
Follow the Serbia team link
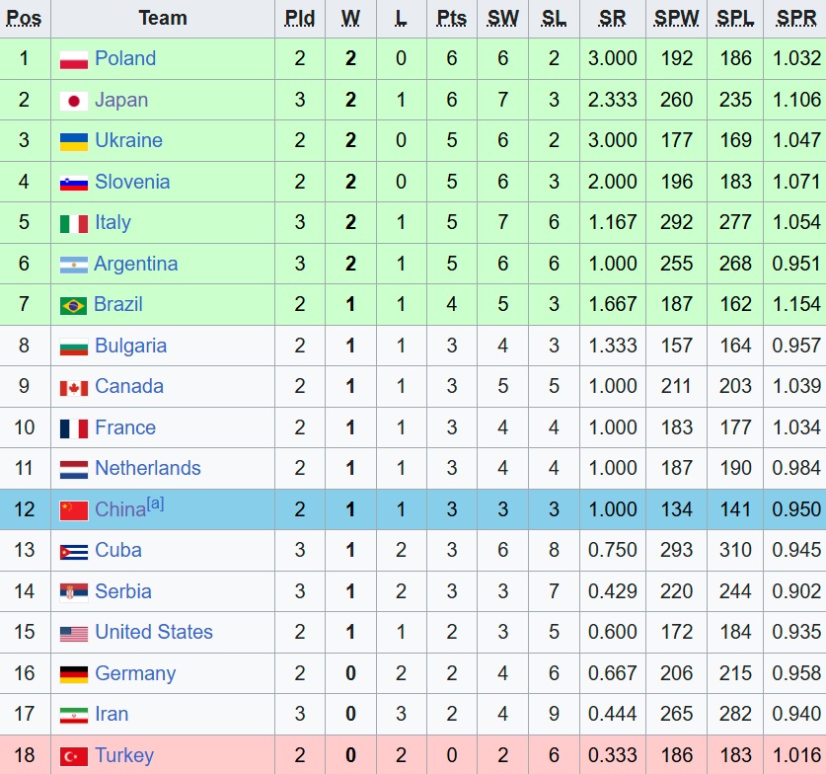[122, 591]
